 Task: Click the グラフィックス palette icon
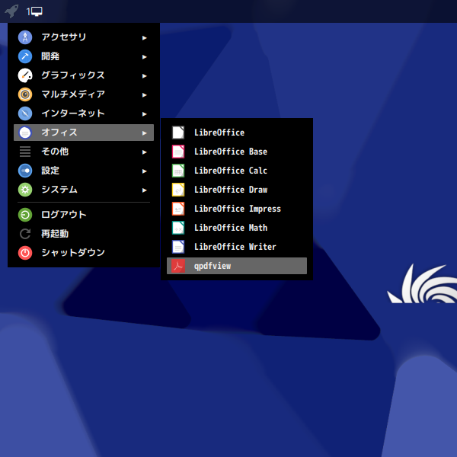[x=25, y=75]
